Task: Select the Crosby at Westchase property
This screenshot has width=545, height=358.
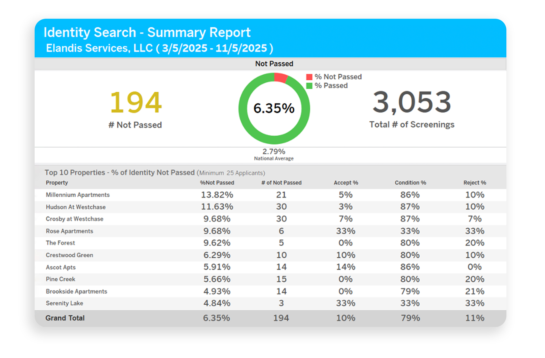Action: point(74,219)
